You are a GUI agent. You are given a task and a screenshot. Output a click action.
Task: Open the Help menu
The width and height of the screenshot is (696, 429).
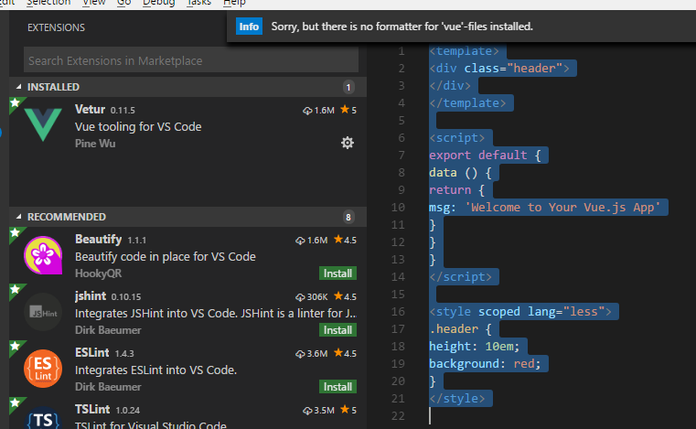pyautogui.click(x=234, y=3)
